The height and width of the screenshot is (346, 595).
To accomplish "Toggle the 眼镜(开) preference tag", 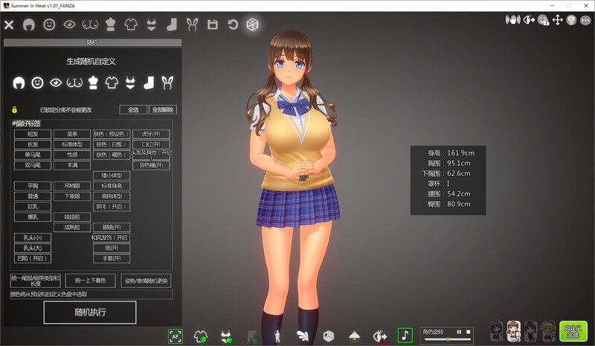I will click(112, 227).
